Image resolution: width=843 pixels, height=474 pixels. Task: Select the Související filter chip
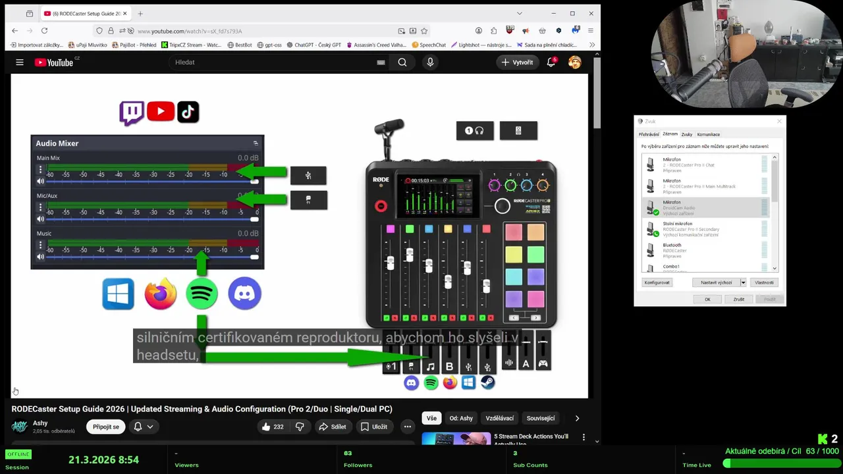(x=541, y=418)
